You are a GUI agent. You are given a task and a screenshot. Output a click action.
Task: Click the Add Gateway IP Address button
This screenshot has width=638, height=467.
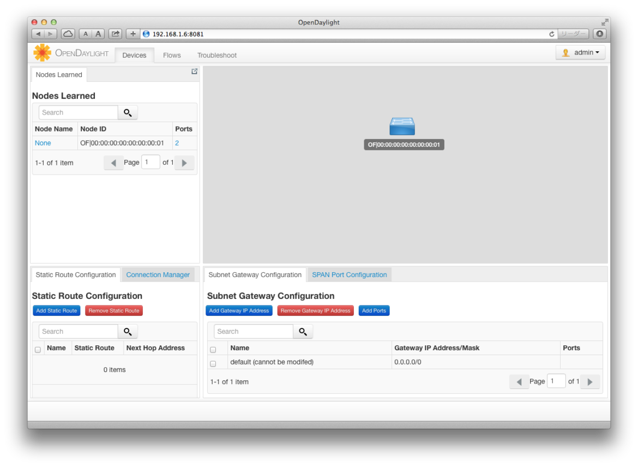pyautogui.click(x=239, y=310)
